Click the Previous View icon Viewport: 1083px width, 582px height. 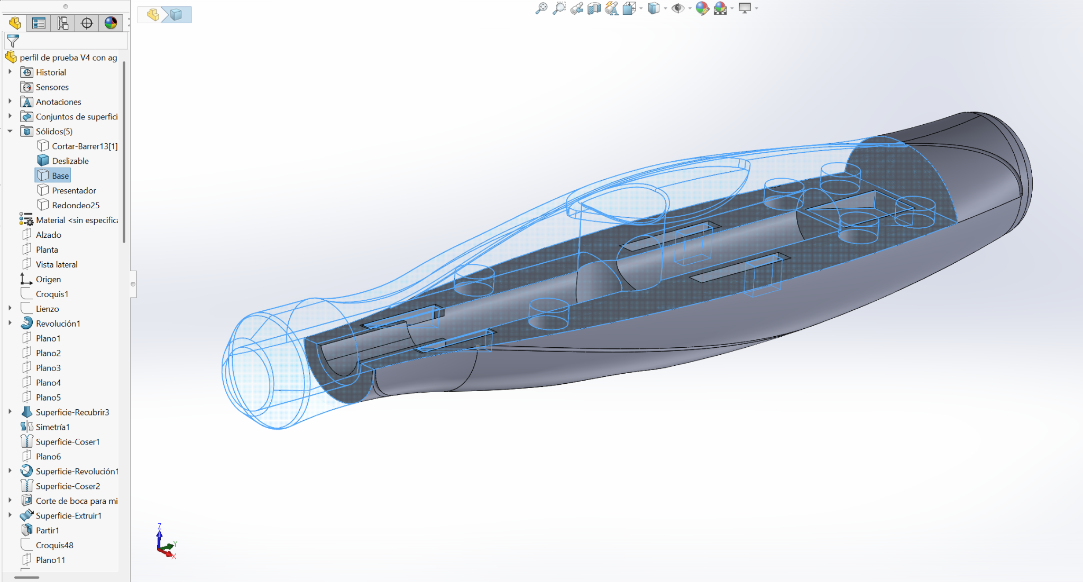click(577, 8)
